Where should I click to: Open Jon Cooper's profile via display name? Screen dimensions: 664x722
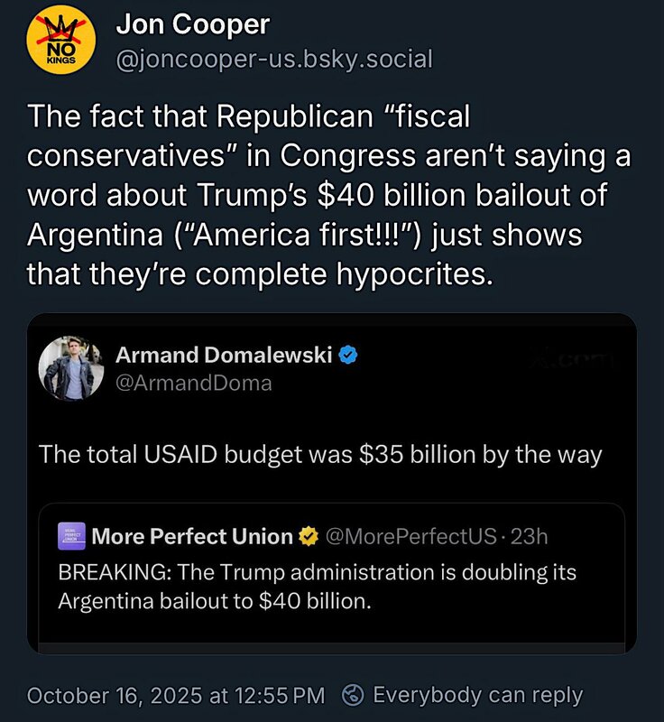tap(193, 25)
